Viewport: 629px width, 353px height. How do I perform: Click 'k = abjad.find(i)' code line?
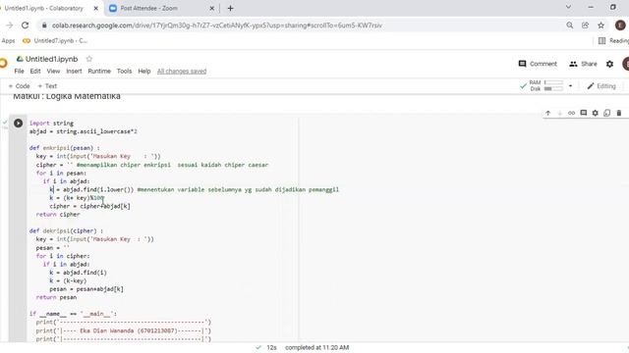coord(79,273)
